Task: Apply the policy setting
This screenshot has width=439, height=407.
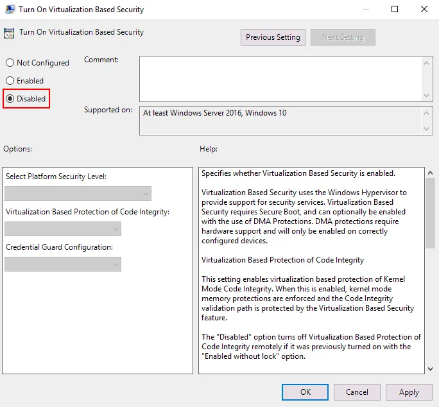Action: coord(409,392)
